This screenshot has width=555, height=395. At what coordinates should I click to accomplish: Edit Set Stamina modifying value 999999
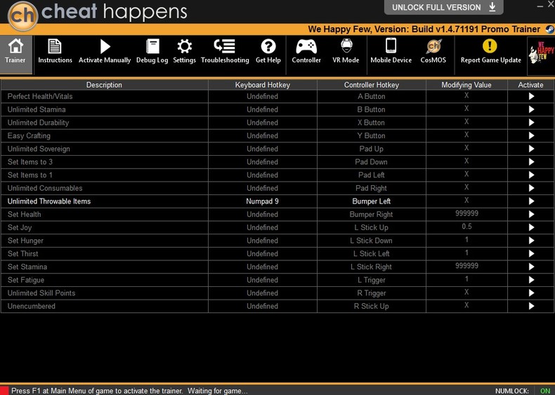[466, 266]
